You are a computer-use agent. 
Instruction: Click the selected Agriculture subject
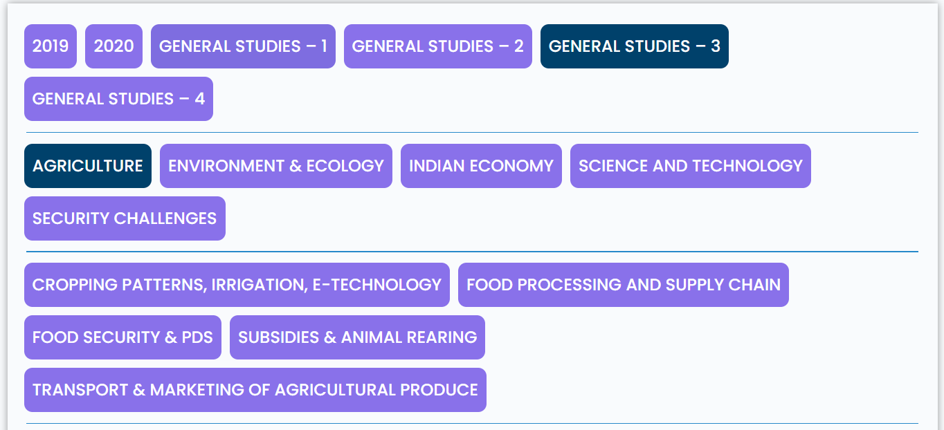click(88, 166)
